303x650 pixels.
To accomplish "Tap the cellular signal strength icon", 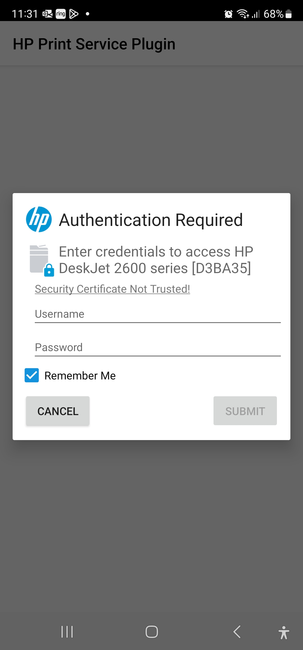I will point(256,14).
